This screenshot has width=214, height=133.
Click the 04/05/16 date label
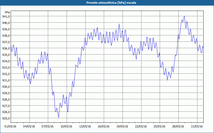(29, 127)
